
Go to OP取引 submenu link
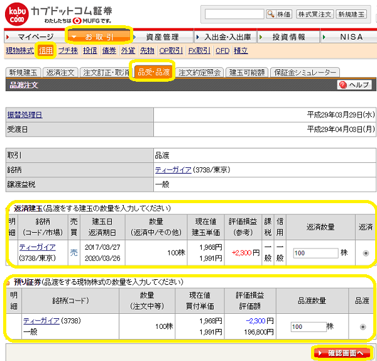pos(171,50)
